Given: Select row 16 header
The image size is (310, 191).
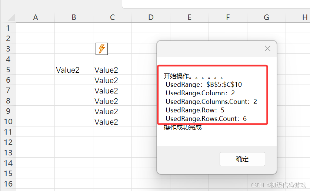Looking at the screenshot, I should point(8,184).
